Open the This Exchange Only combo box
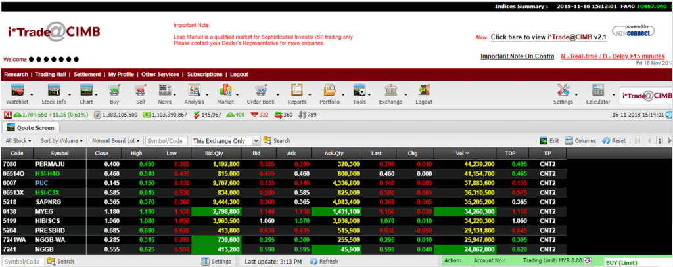 tap(226, 140)
